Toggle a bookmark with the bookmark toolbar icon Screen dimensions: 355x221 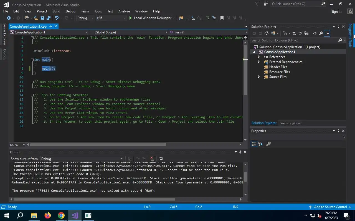[x=222, y=18]
